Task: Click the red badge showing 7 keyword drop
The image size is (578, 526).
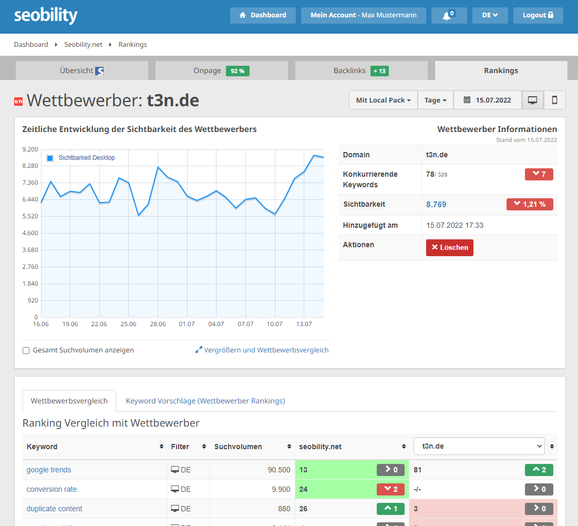Action: click(539, 174)
